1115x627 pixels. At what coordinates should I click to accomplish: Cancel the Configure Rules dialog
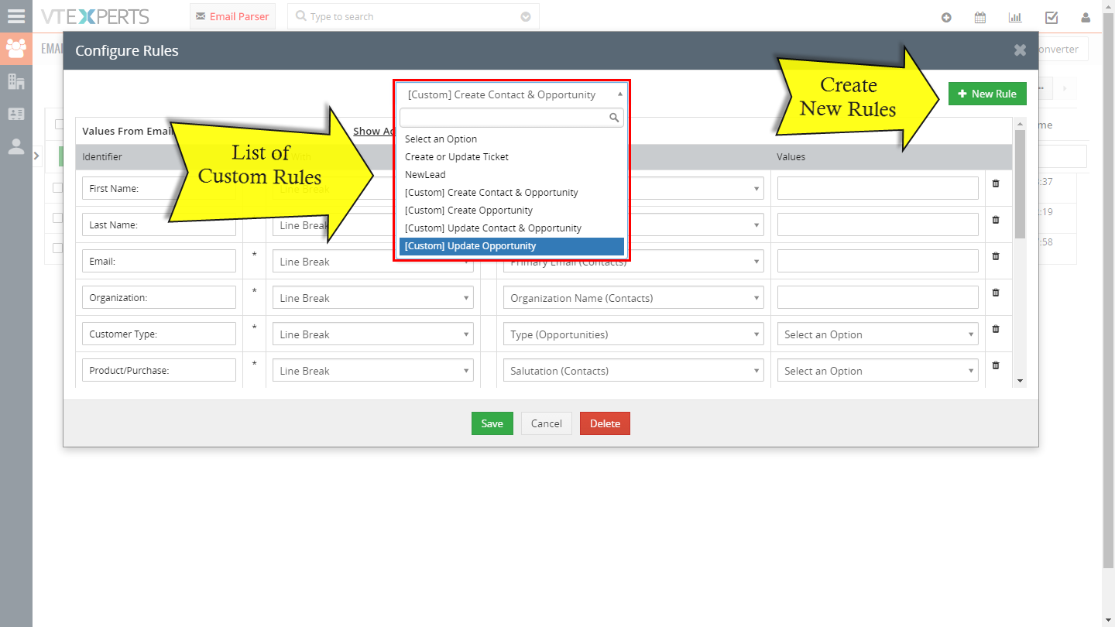(546, 423)
